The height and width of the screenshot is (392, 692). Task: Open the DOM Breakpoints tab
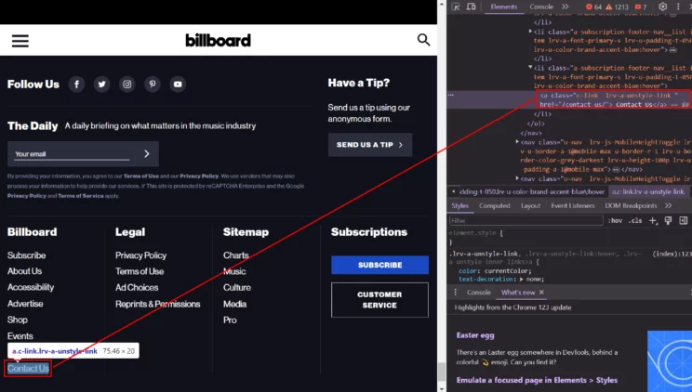[x=631, y=205]
